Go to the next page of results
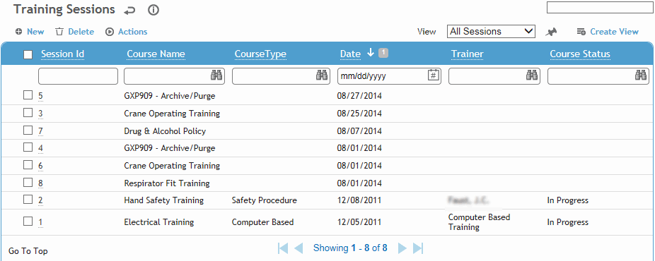Image resolution: width=655 pixels, height=261 pixels. coord(402,248)
